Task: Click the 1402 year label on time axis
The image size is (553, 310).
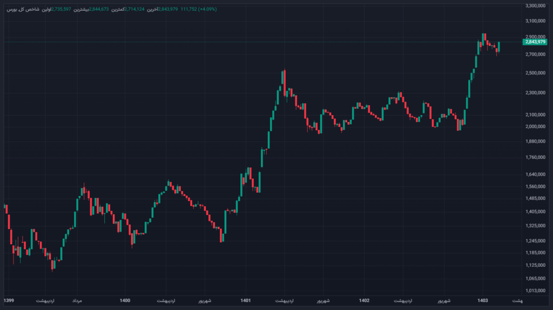Action: tap(364, 300)
